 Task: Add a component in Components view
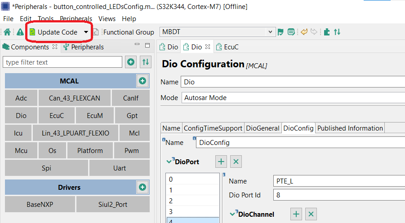pyautogui.click(x=131, y=62)
